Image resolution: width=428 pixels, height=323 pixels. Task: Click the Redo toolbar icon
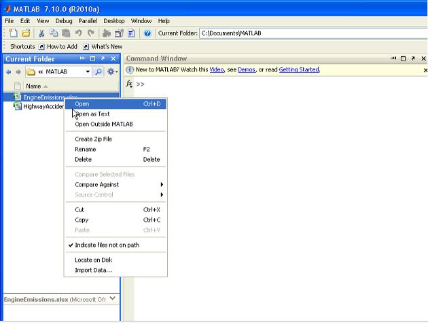pos(91,33)
